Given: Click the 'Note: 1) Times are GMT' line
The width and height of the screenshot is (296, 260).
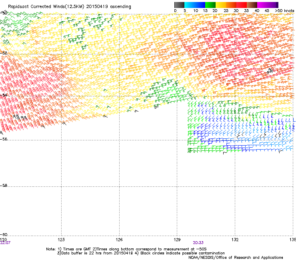Looking at the screenshot, I should click(126, 249).
